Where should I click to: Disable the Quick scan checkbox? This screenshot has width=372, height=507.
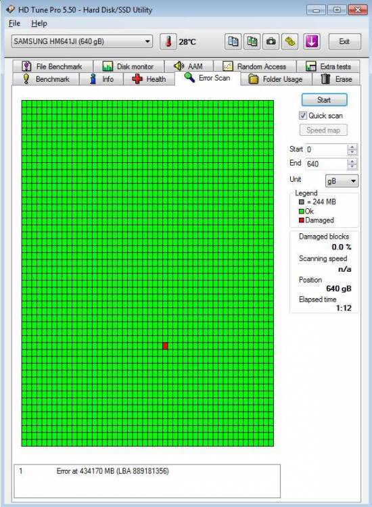[303, 116]
